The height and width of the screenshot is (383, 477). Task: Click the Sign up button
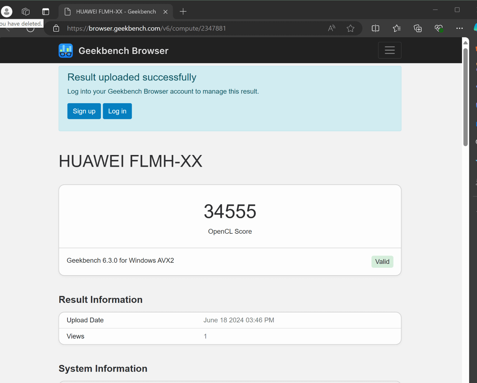(x=84, y=111)
